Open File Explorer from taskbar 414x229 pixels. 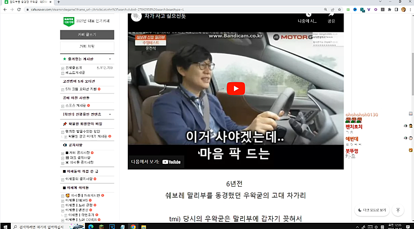click(144, 226)
